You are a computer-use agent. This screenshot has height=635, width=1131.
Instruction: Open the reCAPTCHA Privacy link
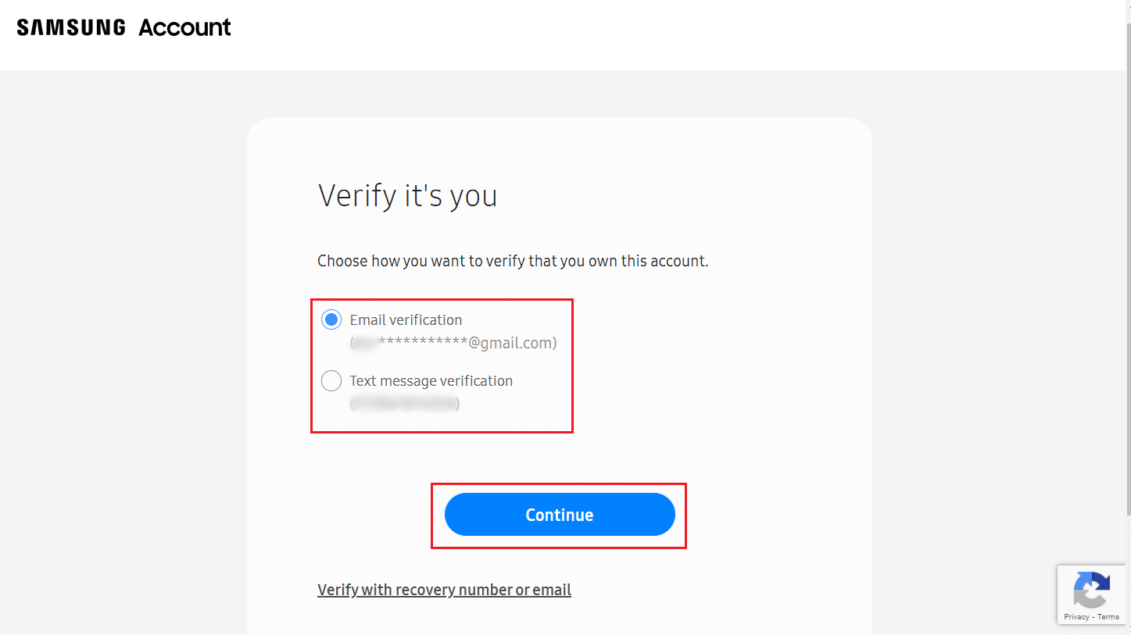pyautogui.click(x=1076, y=615)
